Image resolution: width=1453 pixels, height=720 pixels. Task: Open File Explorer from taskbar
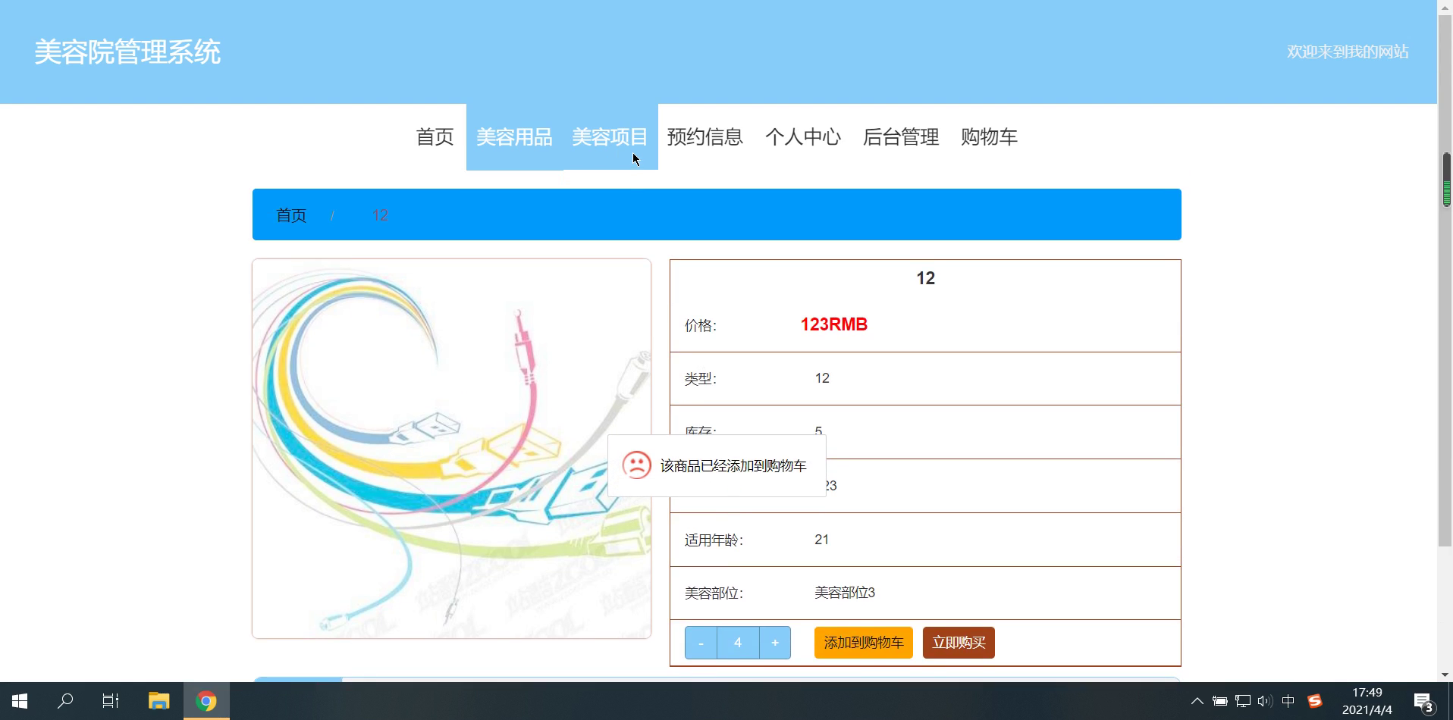point(158,701)
